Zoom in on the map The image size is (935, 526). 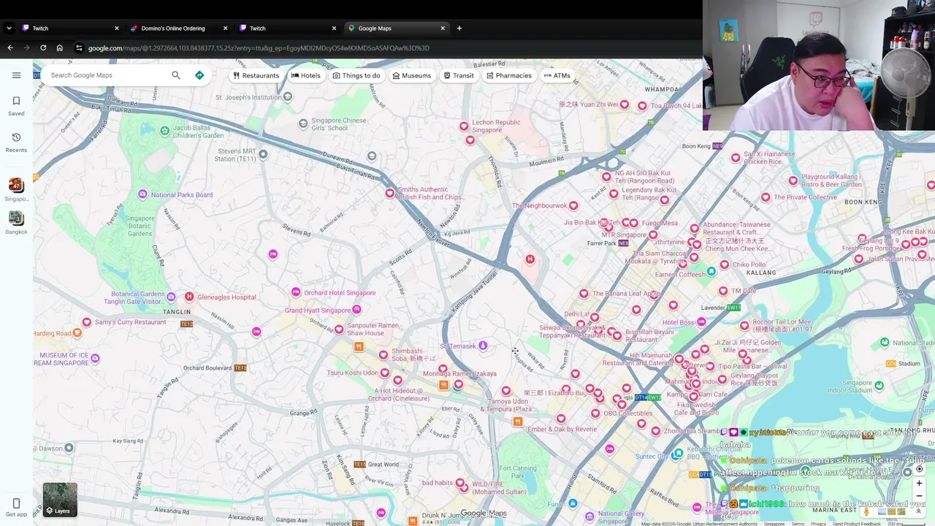[x=919, y=483]
